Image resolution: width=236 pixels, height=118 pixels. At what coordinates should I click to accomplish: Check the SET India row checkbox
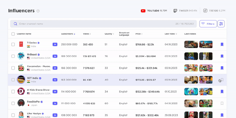coord(13,80)
